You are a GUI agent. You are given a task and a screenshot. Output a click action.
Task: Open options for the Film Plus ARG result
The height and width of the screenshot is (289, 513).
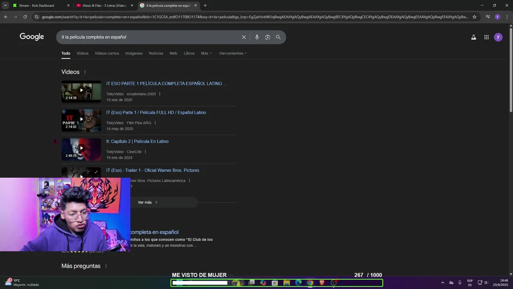click(155, 123)
